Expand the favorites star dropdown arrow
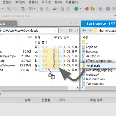 pyautogui.click(x=66, y=30)
